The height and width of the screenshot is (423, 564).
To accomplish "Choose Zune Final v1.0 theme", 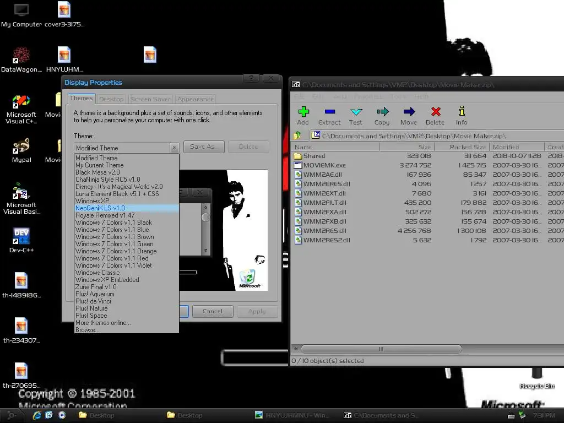I will click(x=127, y=286).
